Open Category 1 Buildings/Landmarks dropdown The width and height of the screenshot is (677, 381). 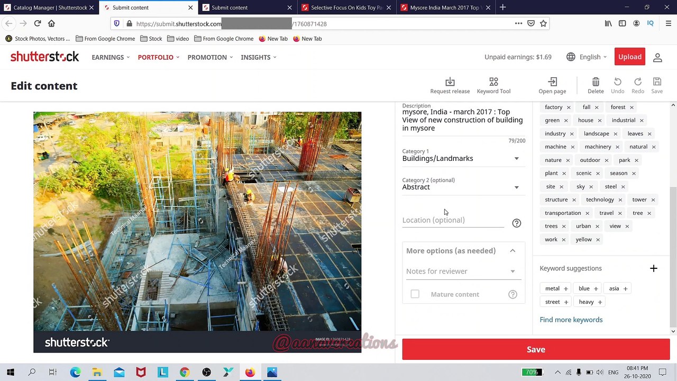(x=460, y=158)
